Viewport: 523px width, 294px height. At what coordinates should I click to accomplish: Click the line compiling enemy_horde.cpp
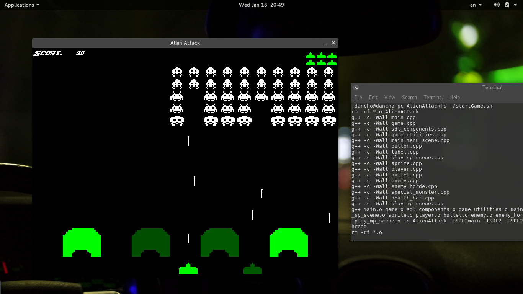click(x=394, y=186)
